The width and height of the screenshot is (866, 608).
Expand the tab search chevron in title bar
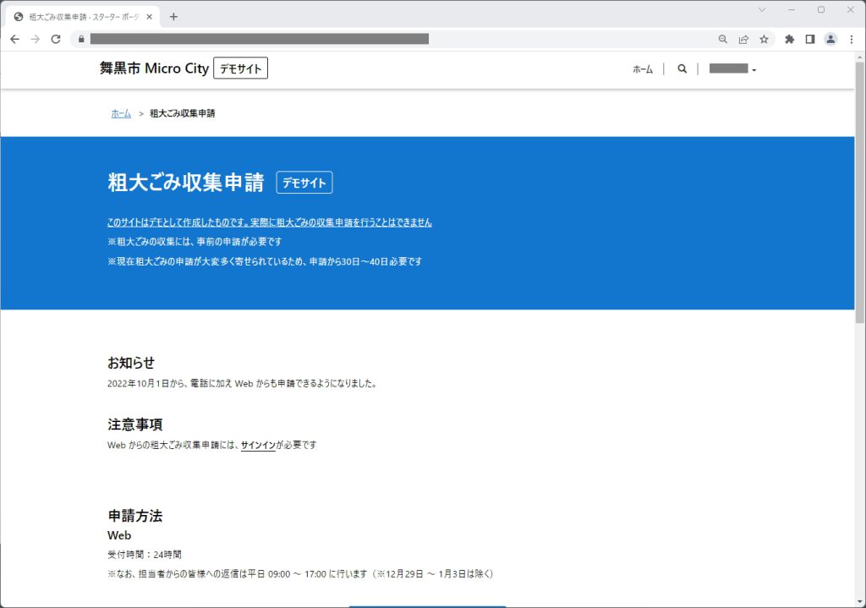761,10
